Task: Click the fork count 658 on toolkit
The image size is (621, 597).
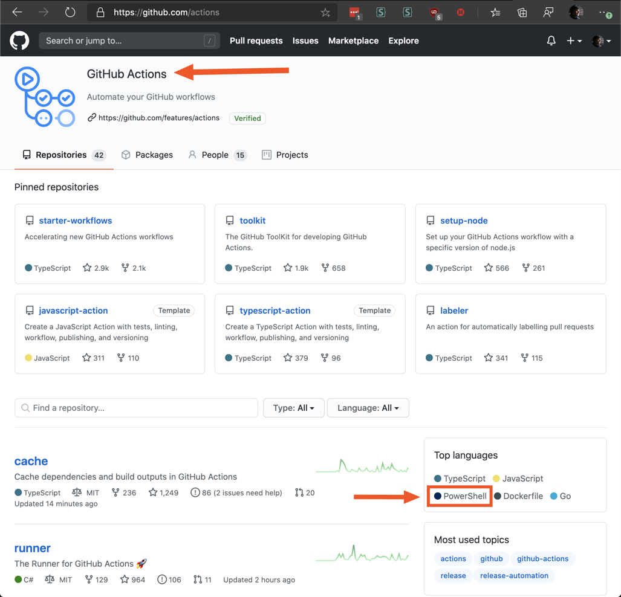Action: point(333,268)
